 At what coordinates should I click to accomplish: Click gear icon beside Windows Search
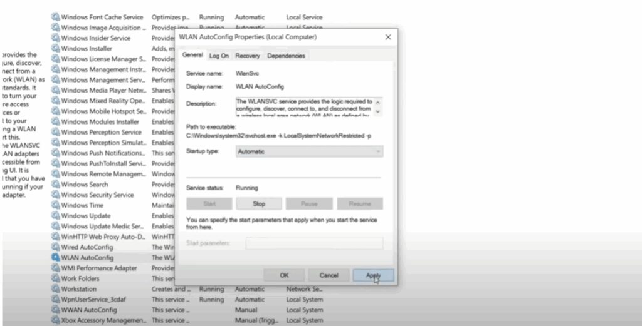[x=56, y=184]
